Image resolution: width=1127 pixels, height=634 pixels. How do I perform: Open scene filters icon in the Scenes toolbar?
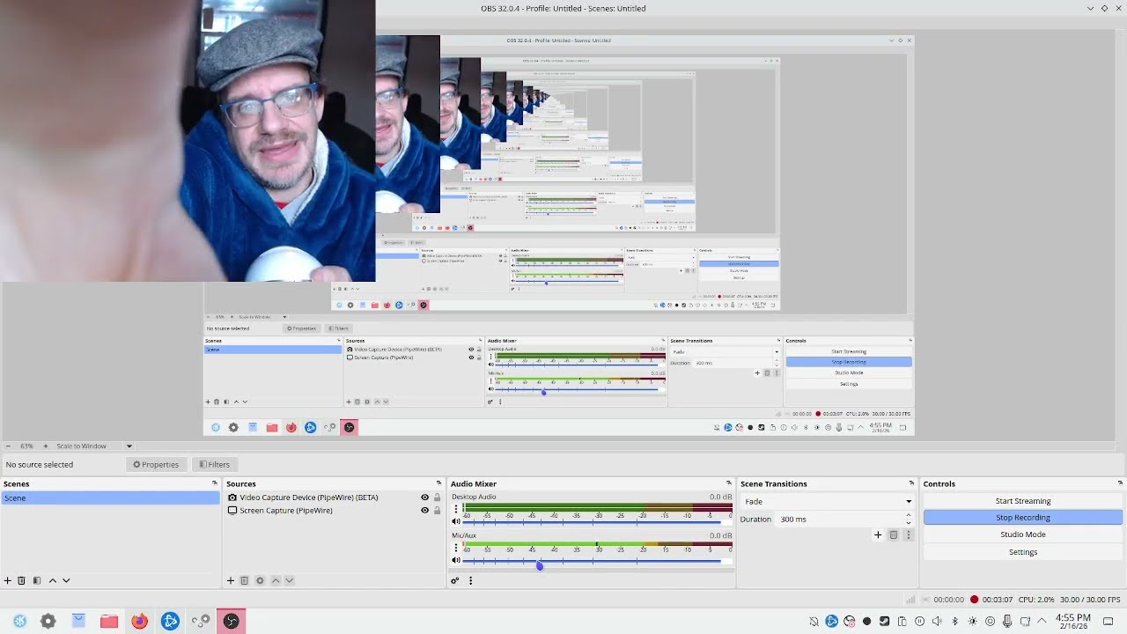pos(36,580)
